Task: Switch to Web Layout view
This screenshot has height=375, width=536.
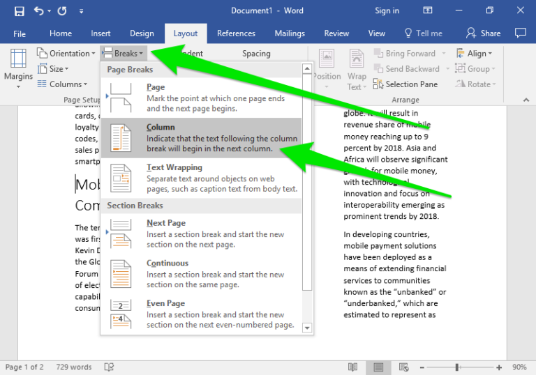Action: [403, 367]
